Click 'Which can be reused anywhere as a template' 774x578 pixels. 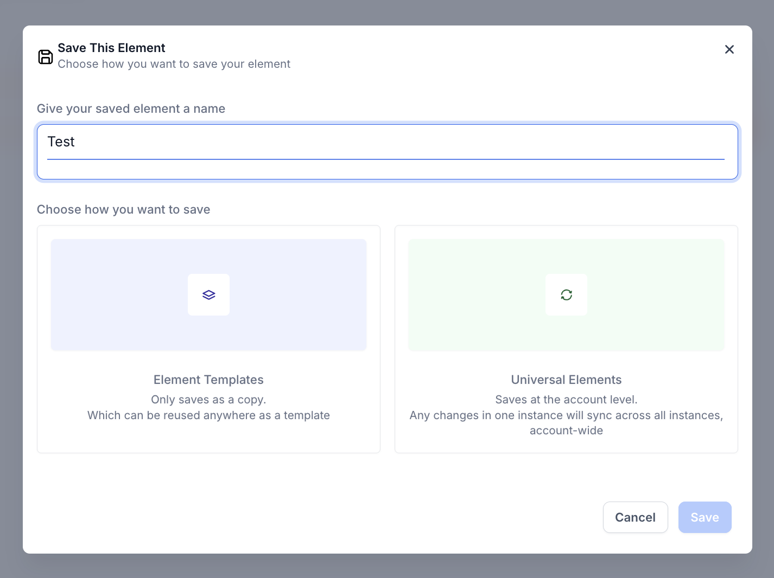[x=208, y=415]
